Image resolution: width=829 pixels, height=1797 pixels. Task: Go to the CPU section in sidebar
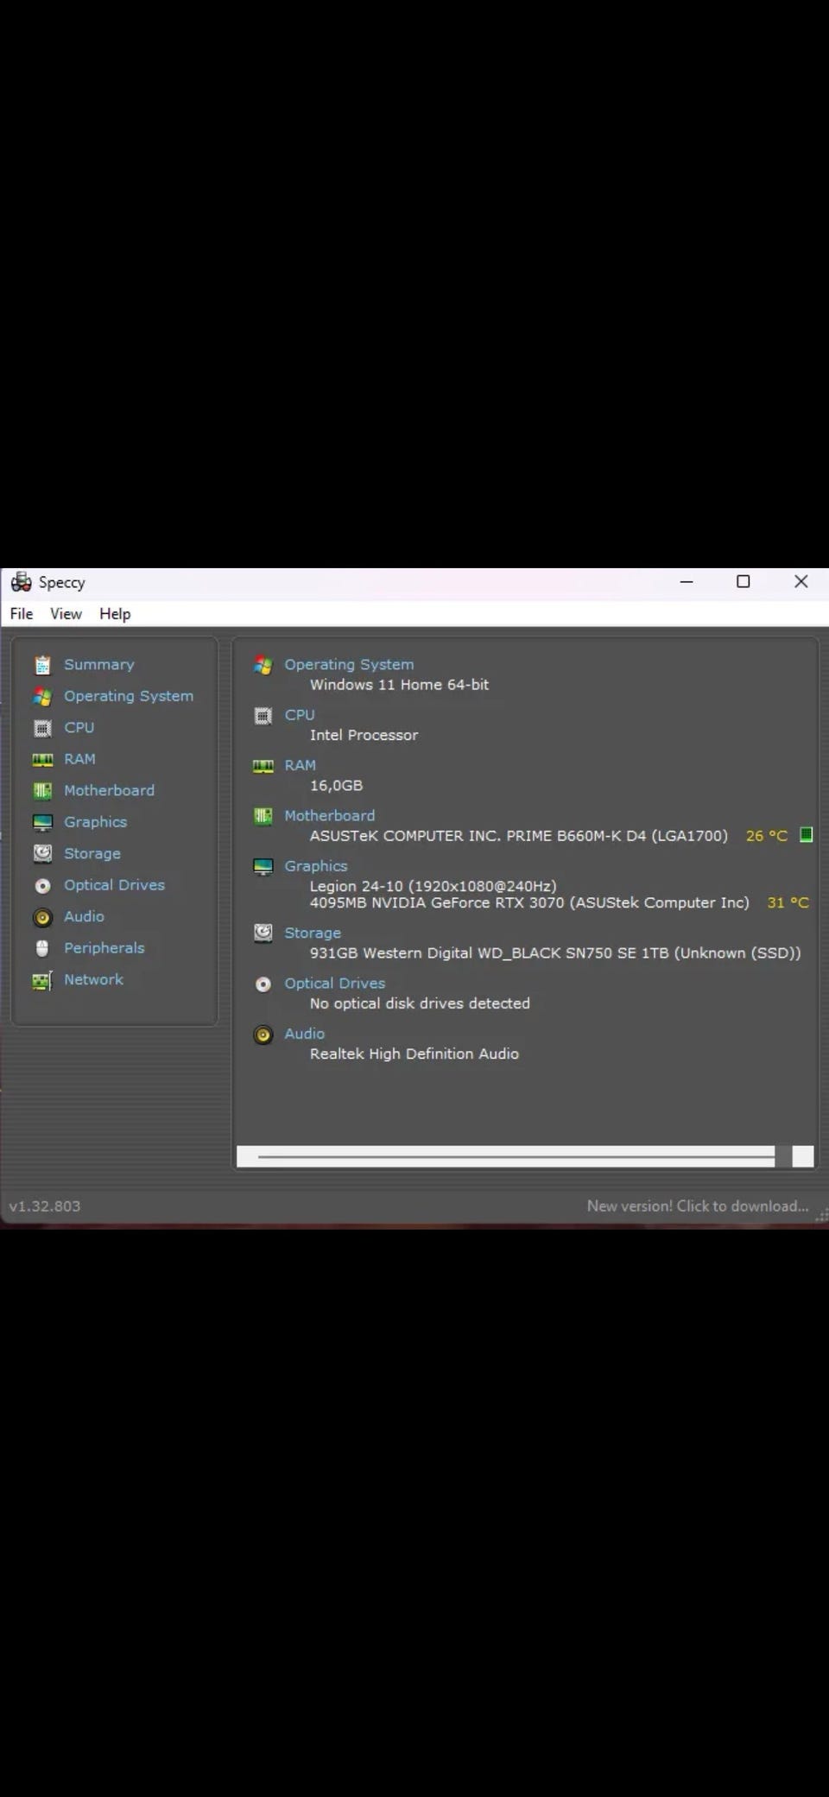[x=79, y=728]
